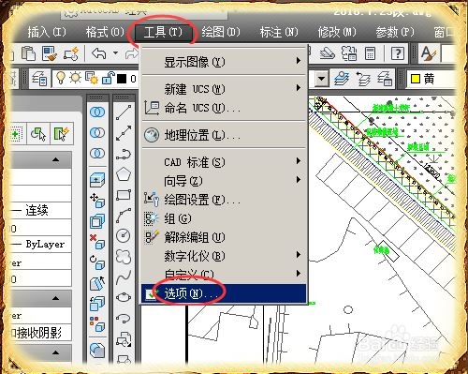
Task: Open the Undo history dropdown arrow
Action: coord(115,53)
